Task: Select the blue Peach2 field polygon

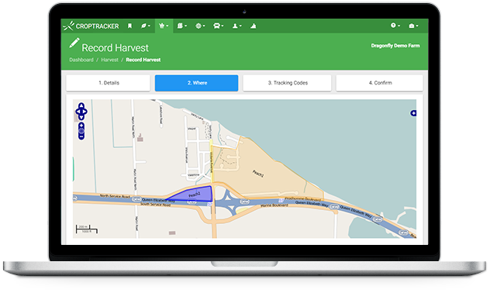Action: click(x=198, y=195)
